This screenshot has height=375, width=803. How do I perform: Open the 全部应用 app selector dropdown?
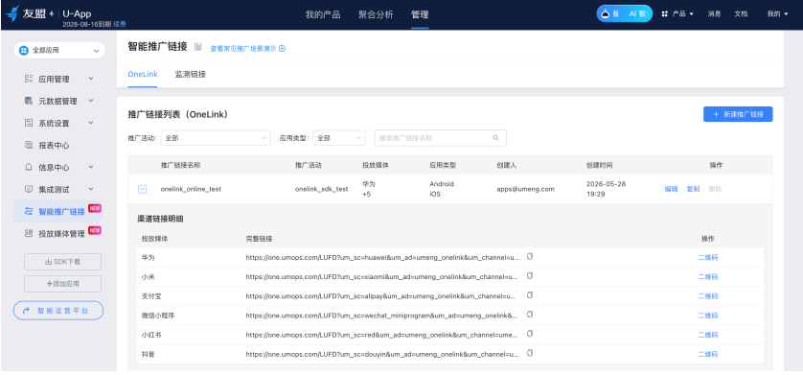pyautogui.click(x=59, y=50)
